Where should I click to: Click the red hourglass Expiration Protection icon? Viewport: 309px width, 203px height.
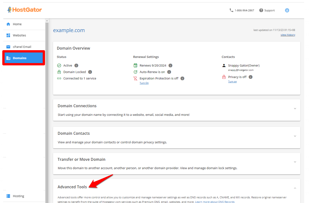click(135, 79)
